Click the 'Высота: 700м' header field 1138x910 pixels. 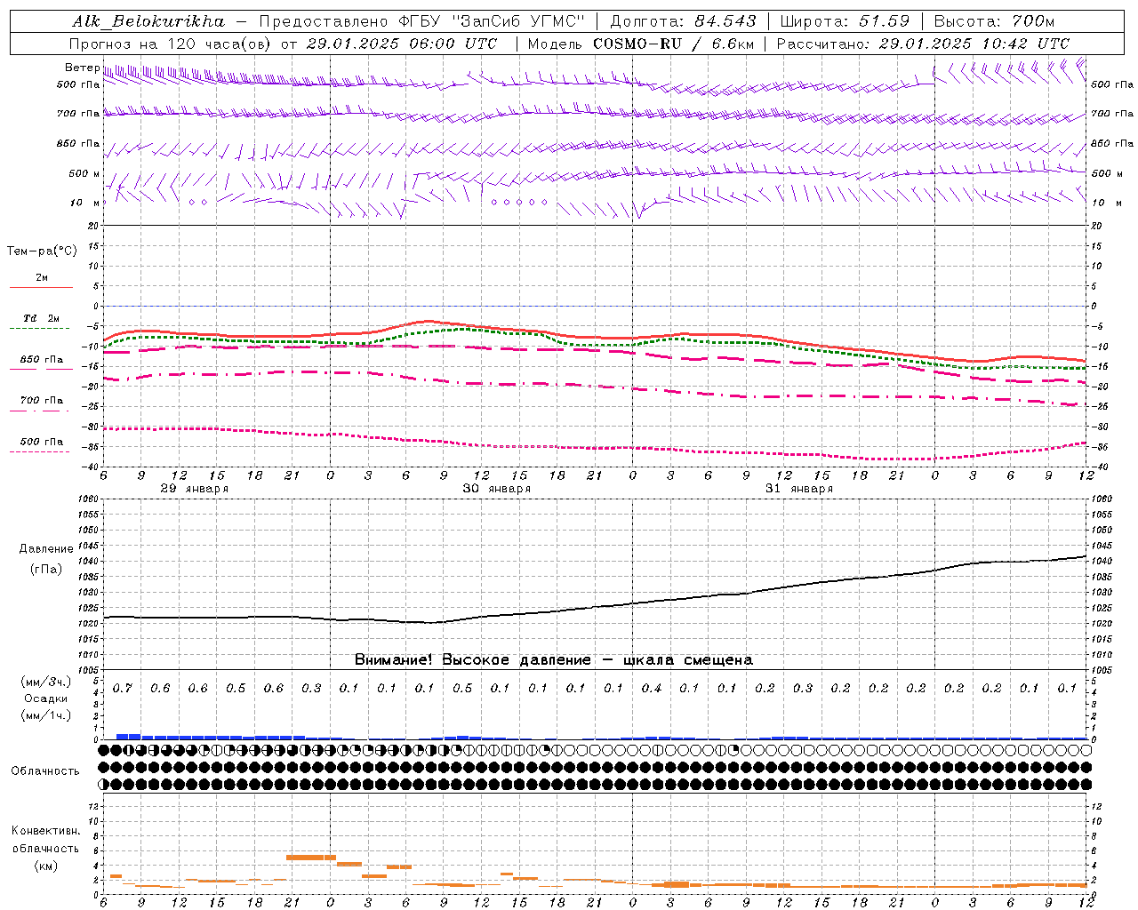point(994,21)
